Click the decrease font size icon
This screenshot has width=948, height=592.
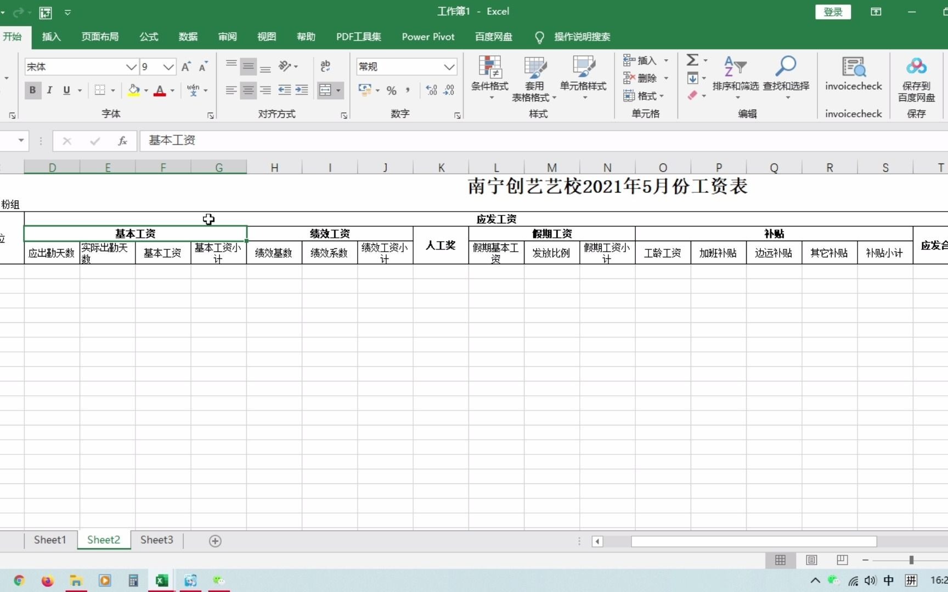coord(203,67)
